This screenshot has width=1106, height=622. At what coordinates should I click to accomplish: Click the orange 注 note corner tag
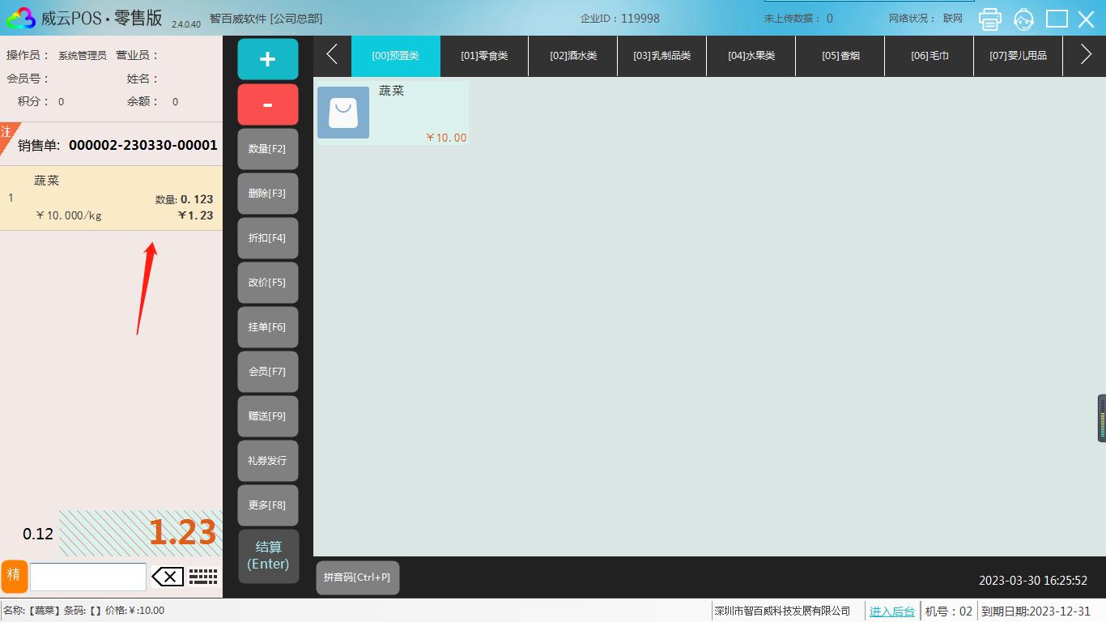click(x=6, y=132)
